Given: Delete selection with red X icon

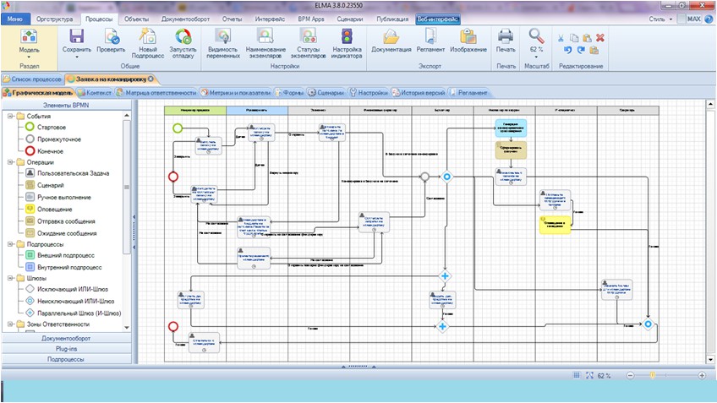Looking at the screenshot, I should pos(600,38).
